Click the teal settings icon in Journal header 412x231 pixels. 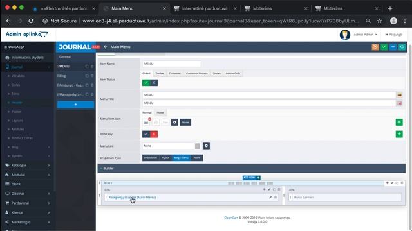[x=402, y=47]
